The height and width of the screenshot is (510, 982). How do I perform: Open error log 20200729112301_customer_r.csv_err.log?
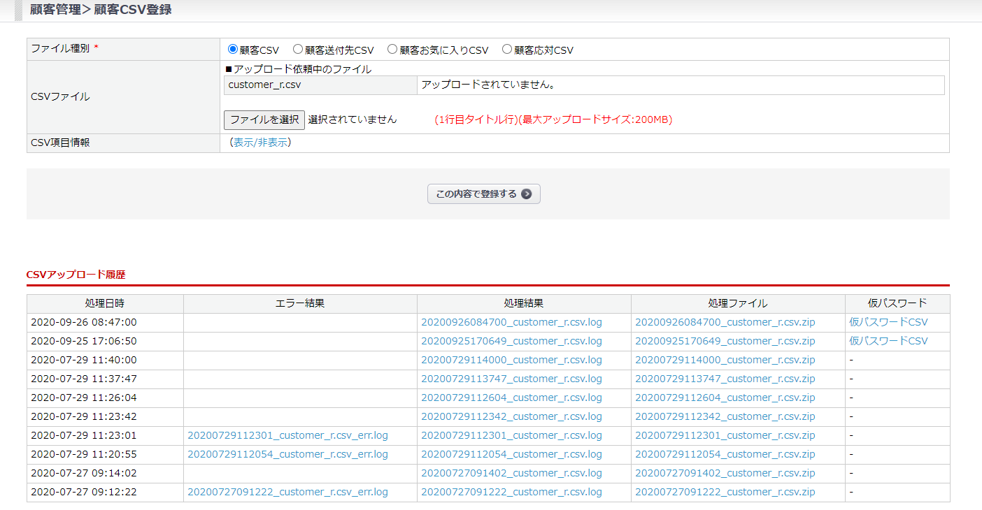point(287,435)
